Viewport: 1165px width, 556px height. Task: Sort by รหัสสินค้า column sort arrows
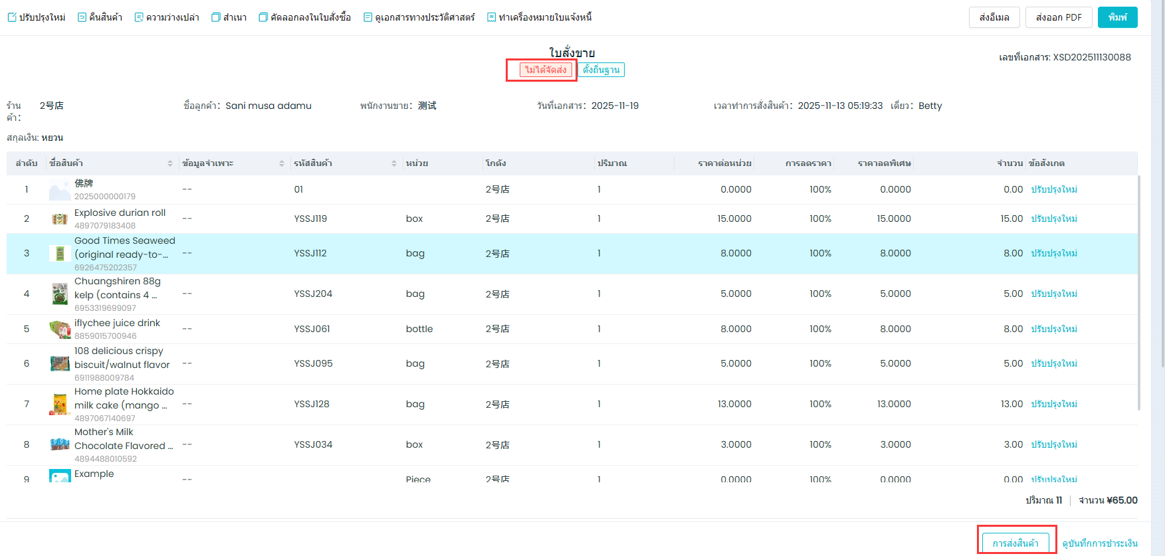tap(394, 163)
